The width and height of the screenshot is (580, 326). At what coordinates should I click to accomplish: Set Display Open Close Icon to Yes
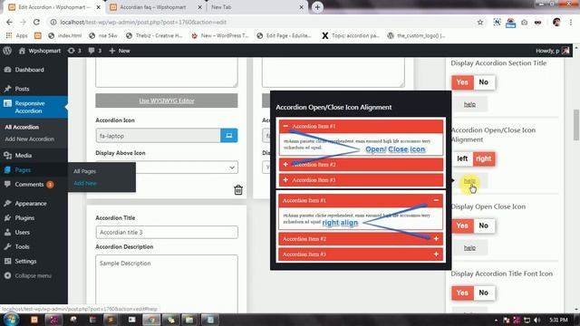[462, 225]
